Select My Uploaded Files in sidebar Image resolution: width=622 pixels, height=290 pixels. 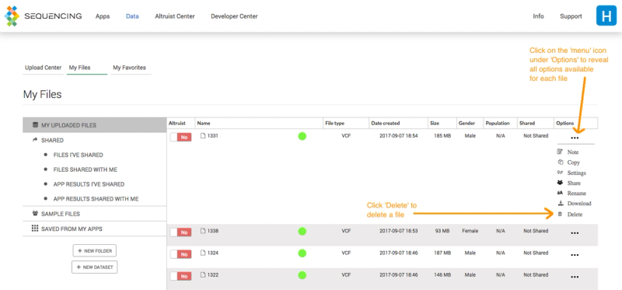pos(94,125)
